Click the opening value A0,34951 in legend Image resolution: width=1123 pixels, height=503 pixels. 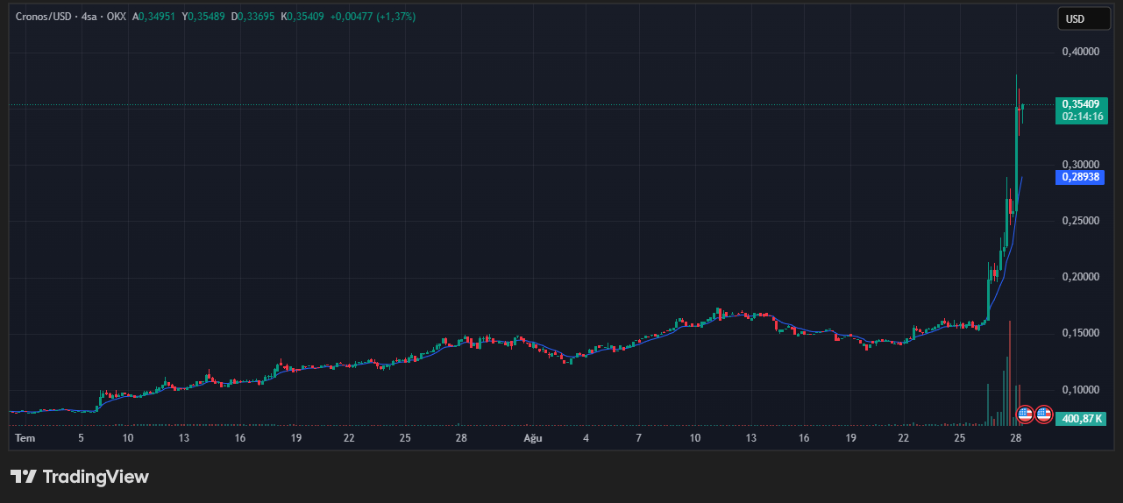coord(154,17)
